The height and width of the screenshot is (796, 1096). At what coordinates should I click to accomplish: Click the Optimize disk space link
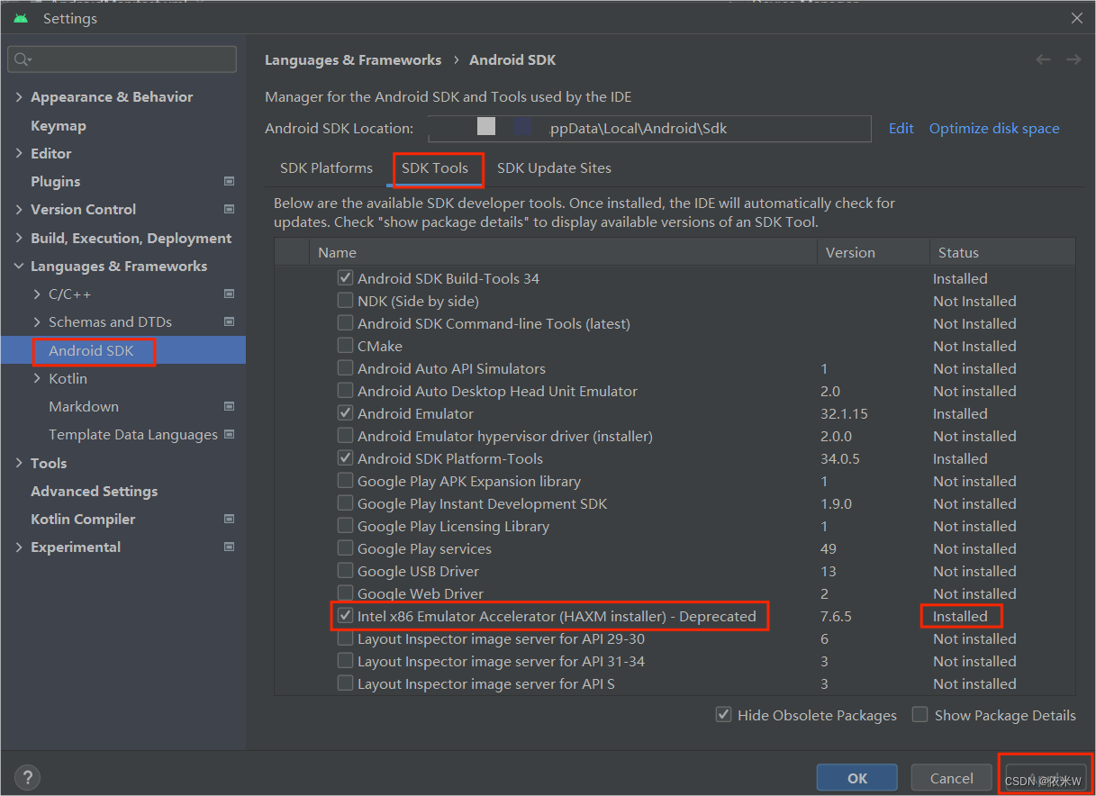click(x=993, y=128)
